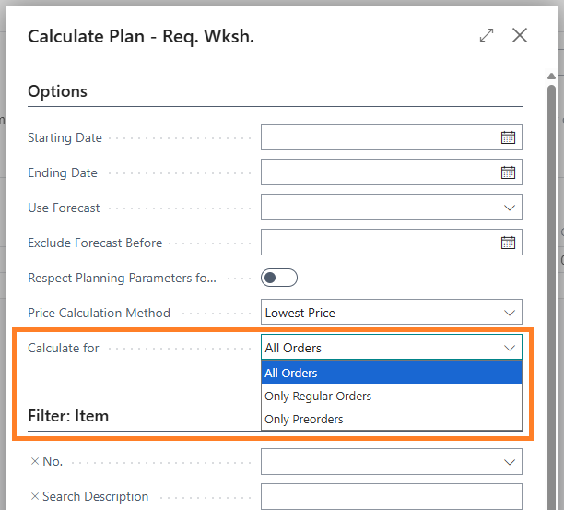Screen dimensions: 564x510
Task: Remove the Search Description filter field
Action: 35,496
